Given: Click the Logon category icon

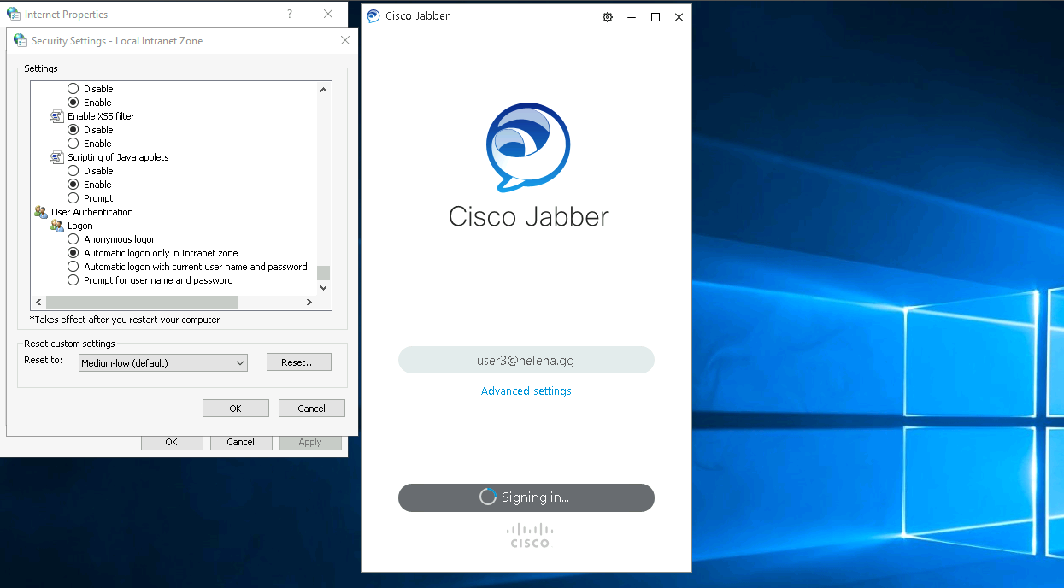Looking at the screenshot, I should 57,226.
